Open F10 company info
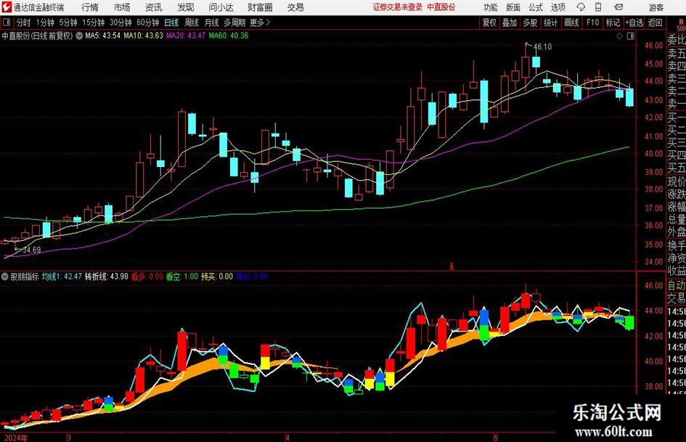This screenshot has width=686, height=442. point(592,22)
